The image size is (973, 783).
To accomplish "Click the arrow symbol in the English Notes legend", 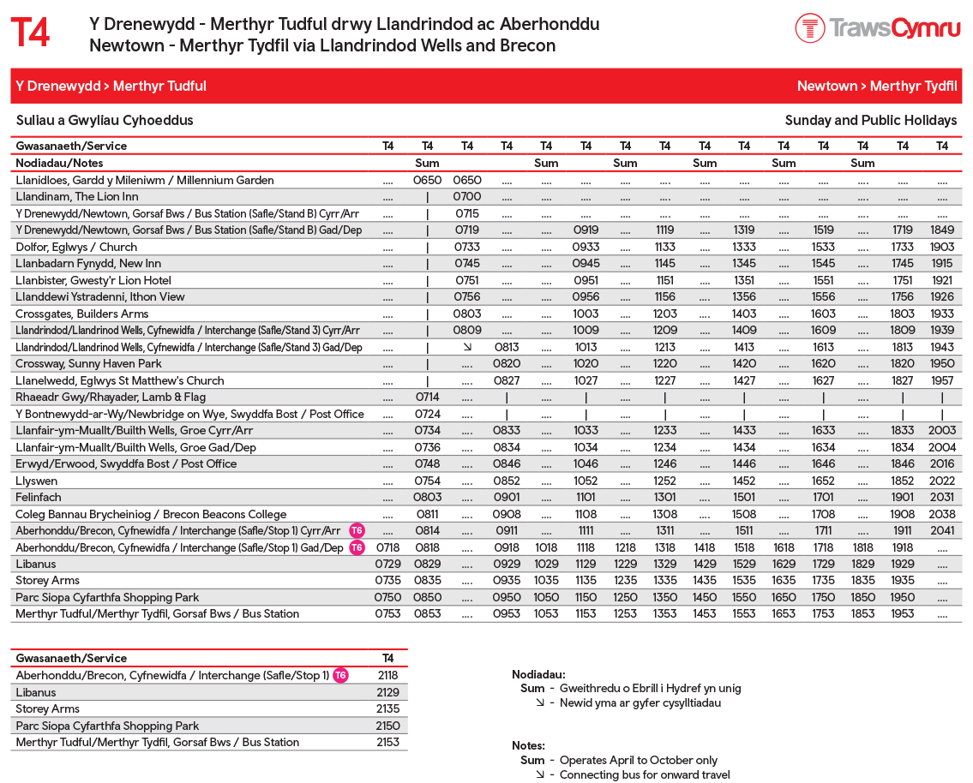I will 539,774.
